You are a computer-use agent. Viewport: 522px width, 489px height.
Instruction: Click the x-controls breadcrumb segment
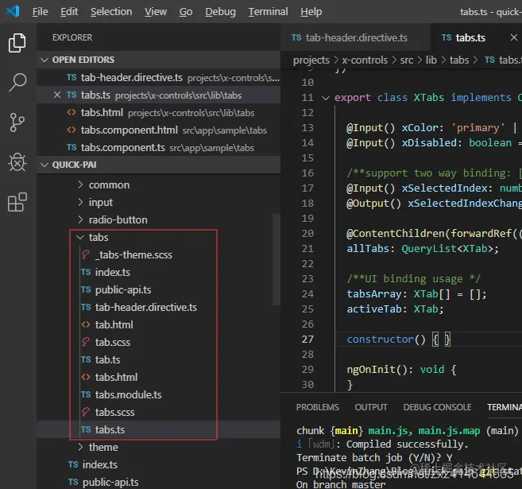[x=365, y=60]
